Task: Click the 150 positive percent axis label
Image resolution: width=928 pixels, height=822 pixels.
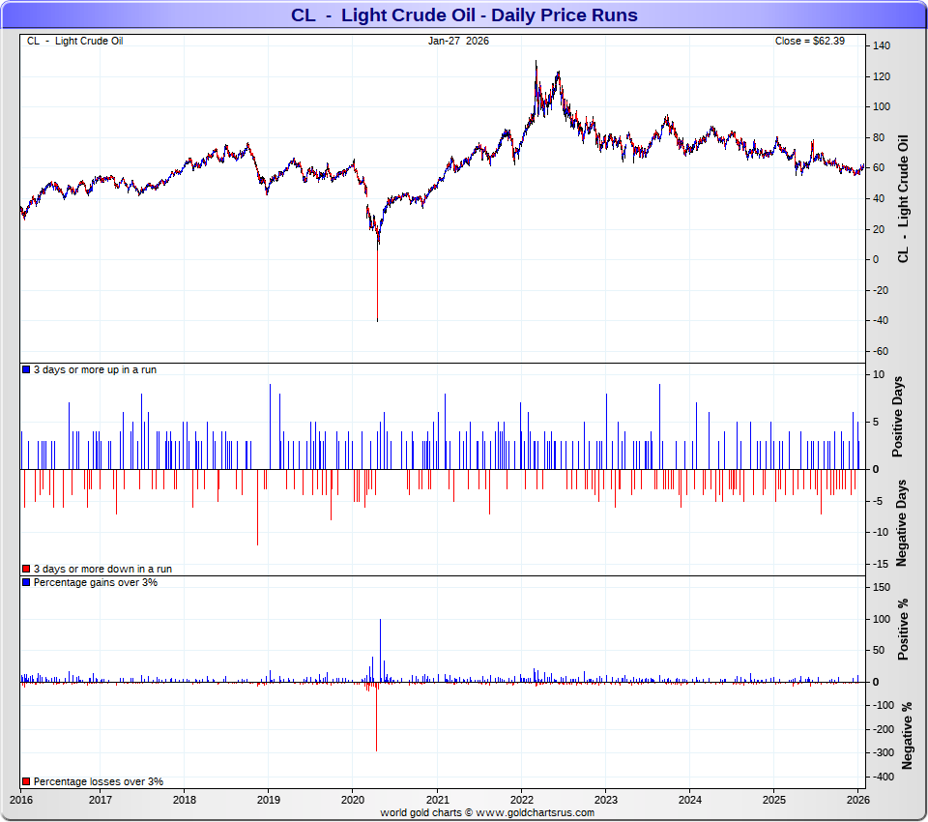Action: pos(882,587)
